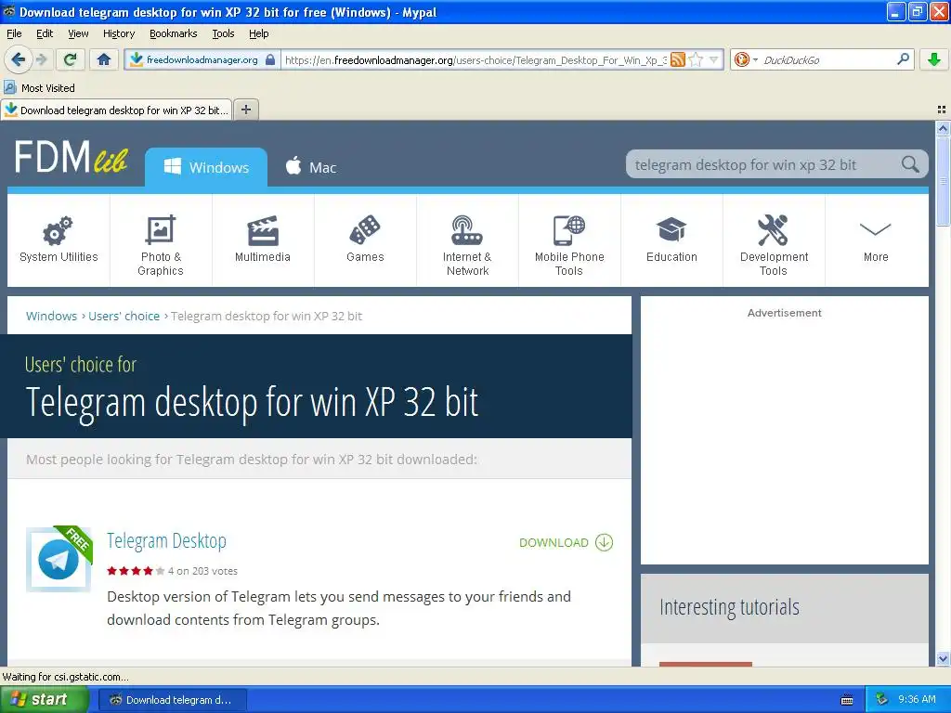Image resolution: width=951 pixels, height=713 pixels.
Task: Bookmark this page with the star icon
Action: (696, 59)
